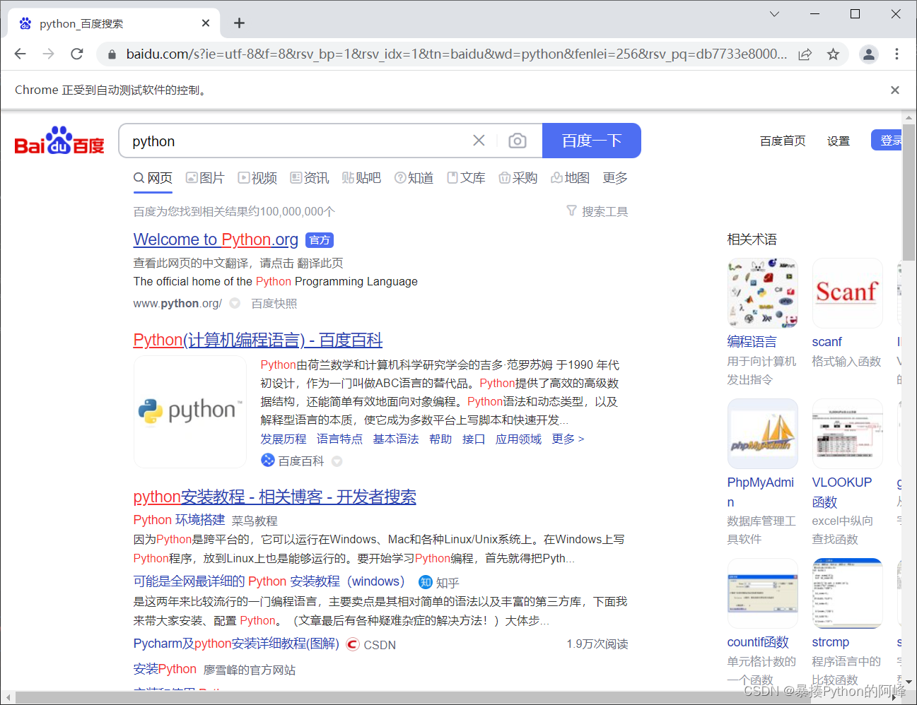
Task: Open 搜索工具 filter options
Action: (597, 211)
